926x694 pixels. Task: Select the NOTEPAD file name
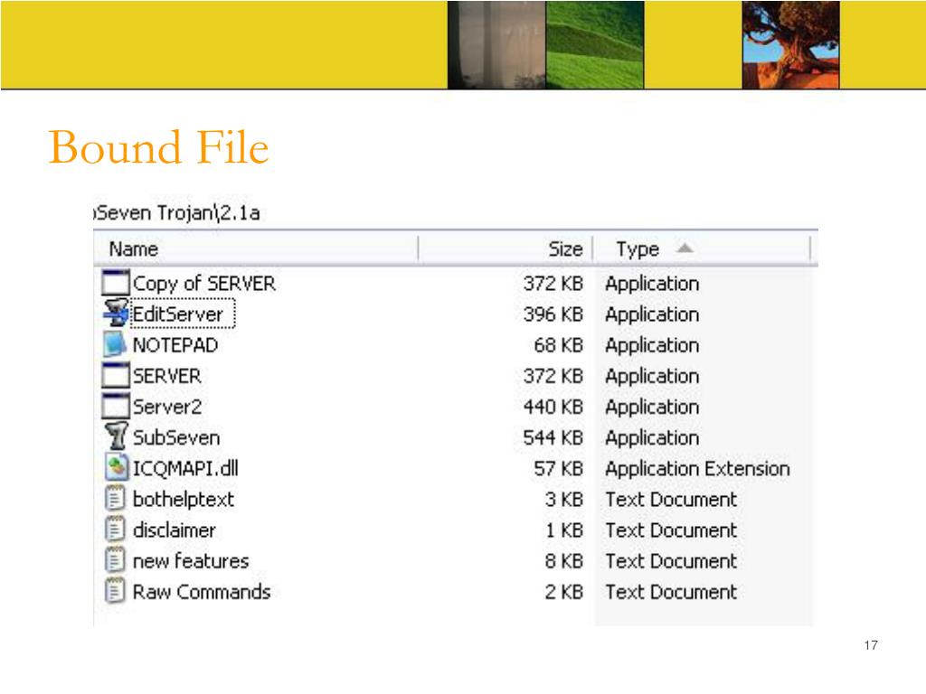(175, 345)
